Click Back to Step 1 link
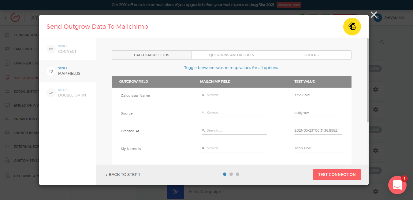Viewport: 413px width, 200px height. point(122,175)
